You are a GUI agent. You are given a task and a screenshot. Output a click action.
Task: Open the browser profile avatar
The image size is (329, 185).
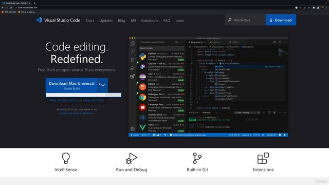point(322,7)
